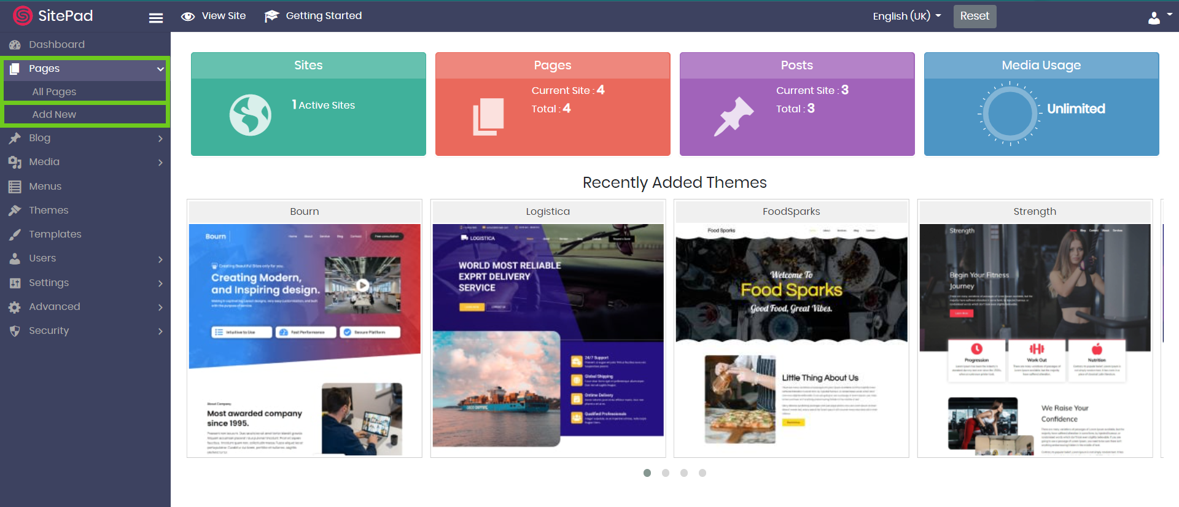The image size is (1179, 507).
Task: Click the pushpin icon in Posts card
Action: click(x=733, y=115)
